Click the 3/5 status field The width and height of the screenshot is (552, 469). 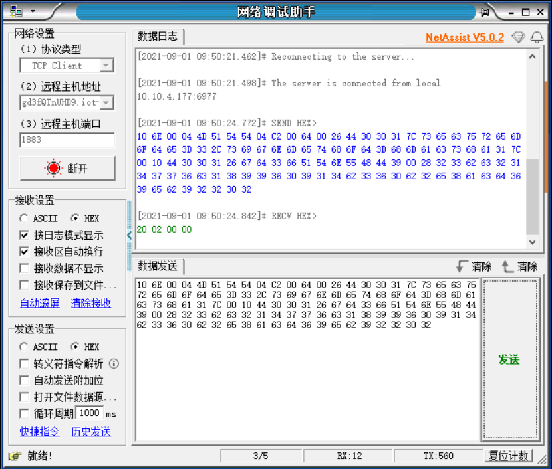261,456
